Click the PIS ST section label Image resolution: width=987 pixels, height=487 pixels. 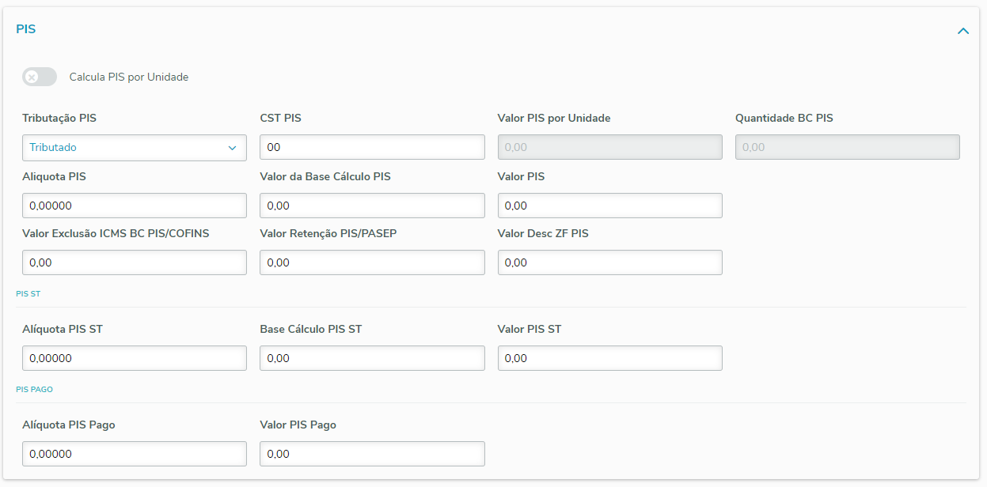(x=28, y=293)
